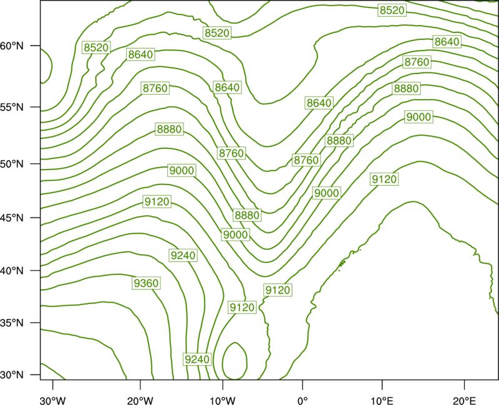The height and width of the screenshot is (405, 499).
Task: Select the 20°W longitude axis label
Action: tap(140, 401)
